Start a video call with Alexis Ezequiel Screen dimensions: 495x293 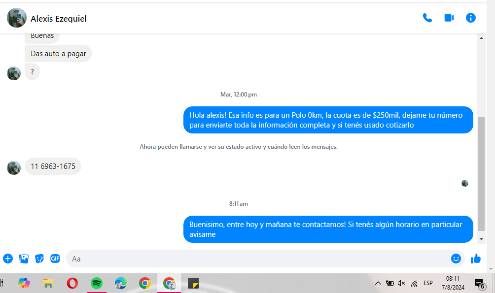click(x=449, y=18)
